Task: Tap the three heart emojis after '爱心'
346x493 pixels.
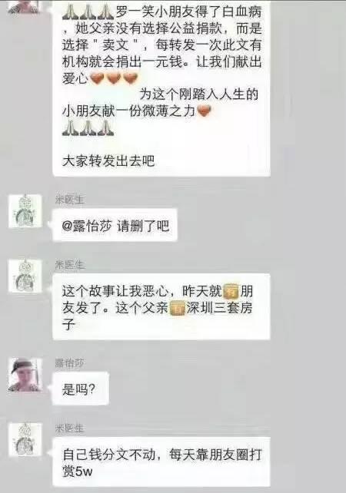Action: coord(114,78)
